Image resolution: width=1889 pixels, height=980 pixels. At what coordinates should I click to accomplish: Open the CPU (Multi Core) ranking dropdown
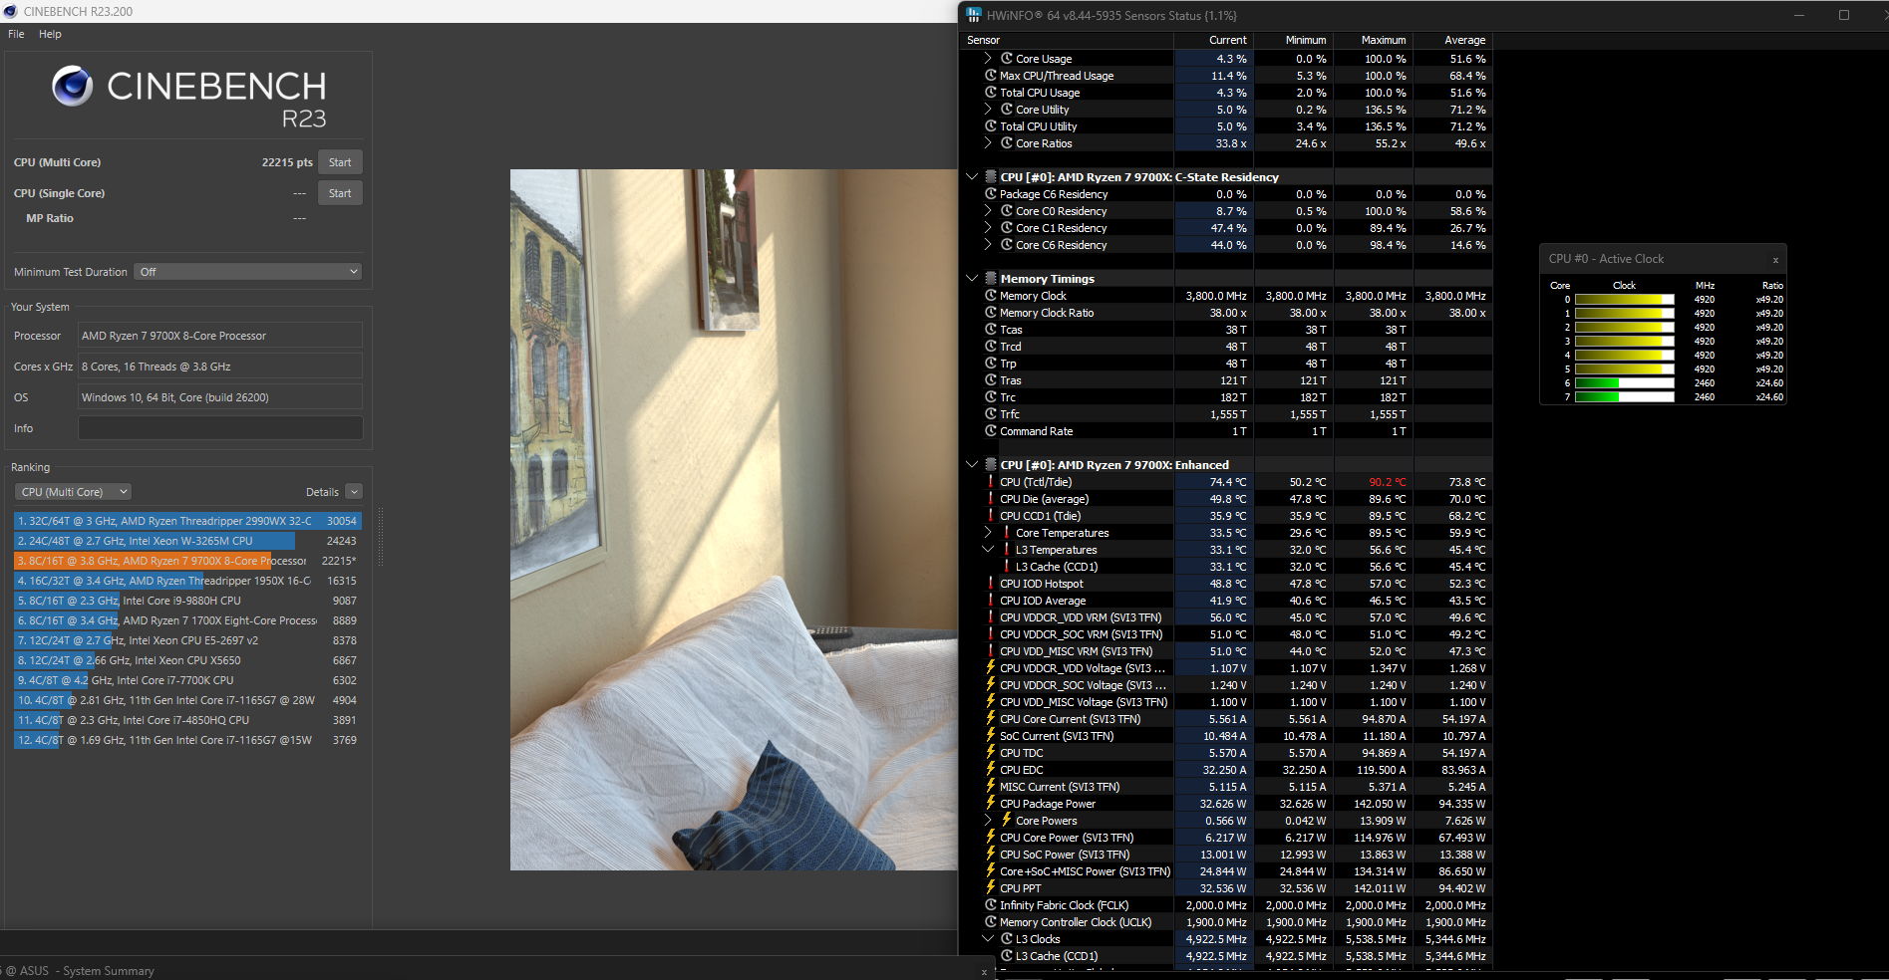pyautogui.click(x=73, y=492)
